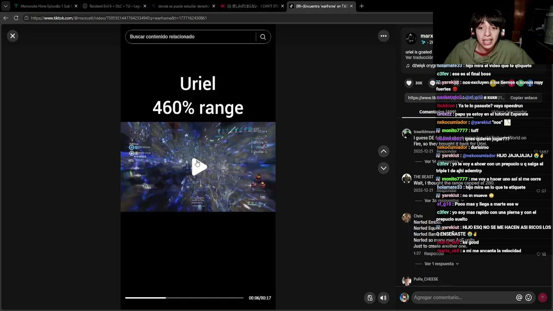Image resolution: width=553 pixels, height=311 pixels.
Task: Reply to Chris's comment via Responder
Action: [x=434, y=254]
